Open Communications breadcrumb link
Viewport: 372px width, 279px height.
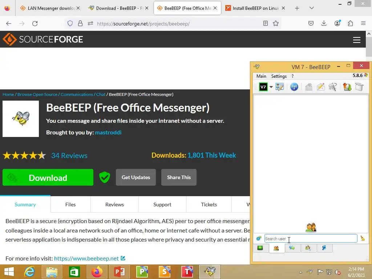click(x=77, y=94)
